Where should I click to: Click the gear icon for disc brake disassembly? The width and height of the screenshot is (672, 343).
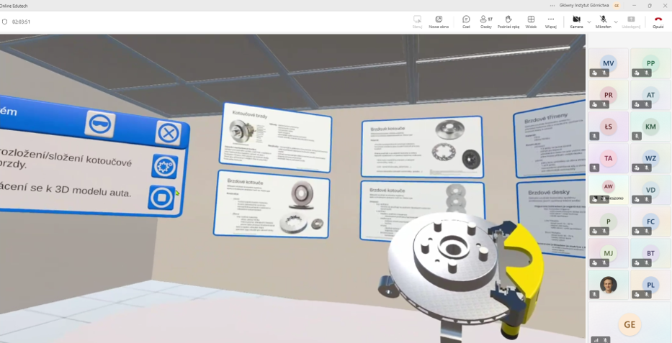click(x=164, y=166)
